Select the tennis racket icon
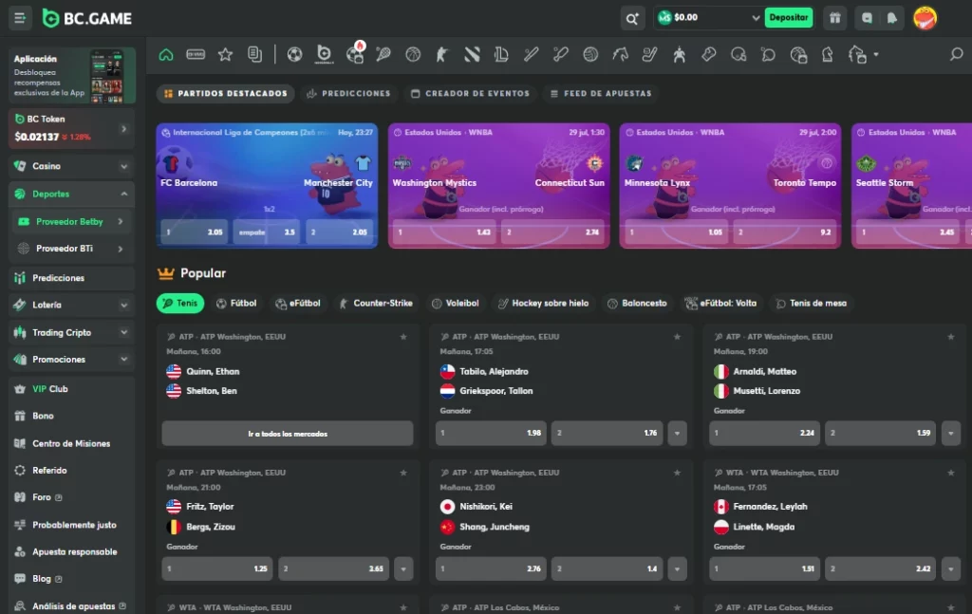Screen dimensions: 972x614 tap(383, 54)
